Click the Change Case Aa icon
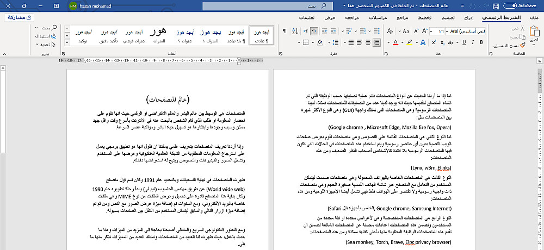 click(x=406, y=31)
